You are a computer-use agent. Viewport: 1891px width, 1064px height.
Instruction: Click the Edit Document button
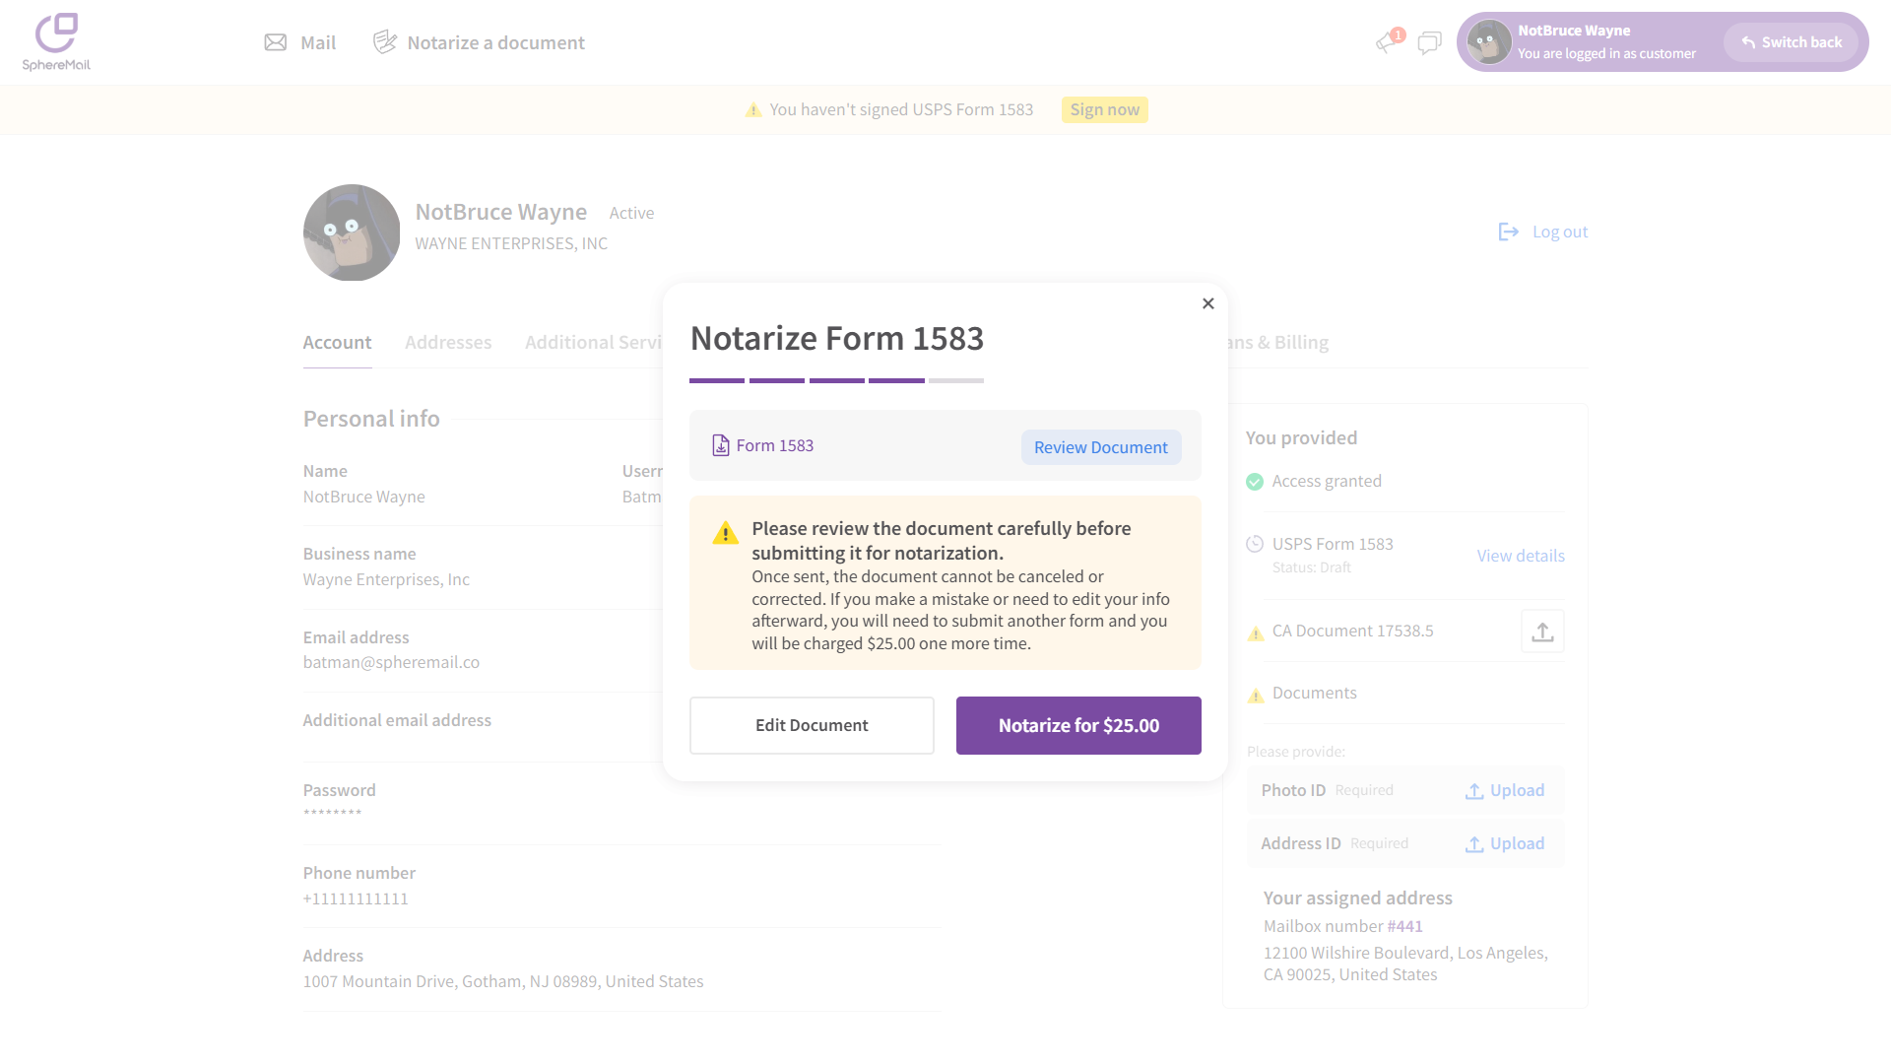812,725
